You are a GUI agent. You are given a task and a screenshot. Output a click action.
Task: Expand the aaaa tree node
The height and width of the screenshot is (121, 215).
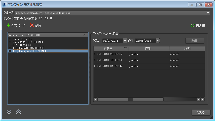pyautogui.click(x=10, y=39)
